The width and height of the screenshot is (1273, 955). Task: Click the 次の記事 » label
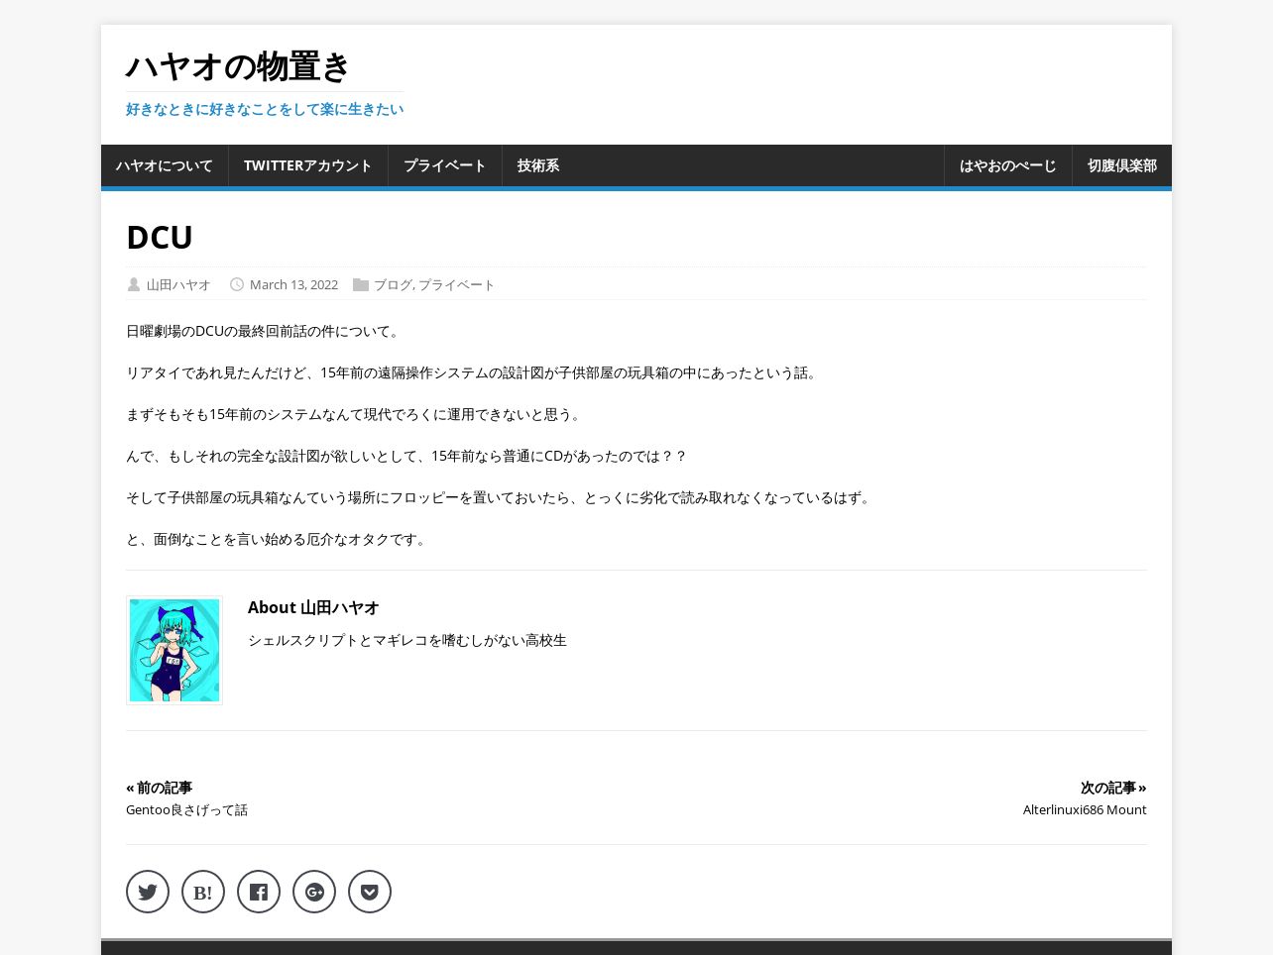pyautogui.click(x=1113, y=788)
